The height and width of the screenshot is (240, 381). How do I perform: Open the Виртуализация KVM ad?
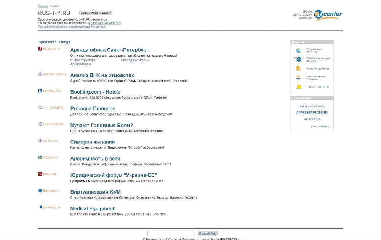[96, 192]
